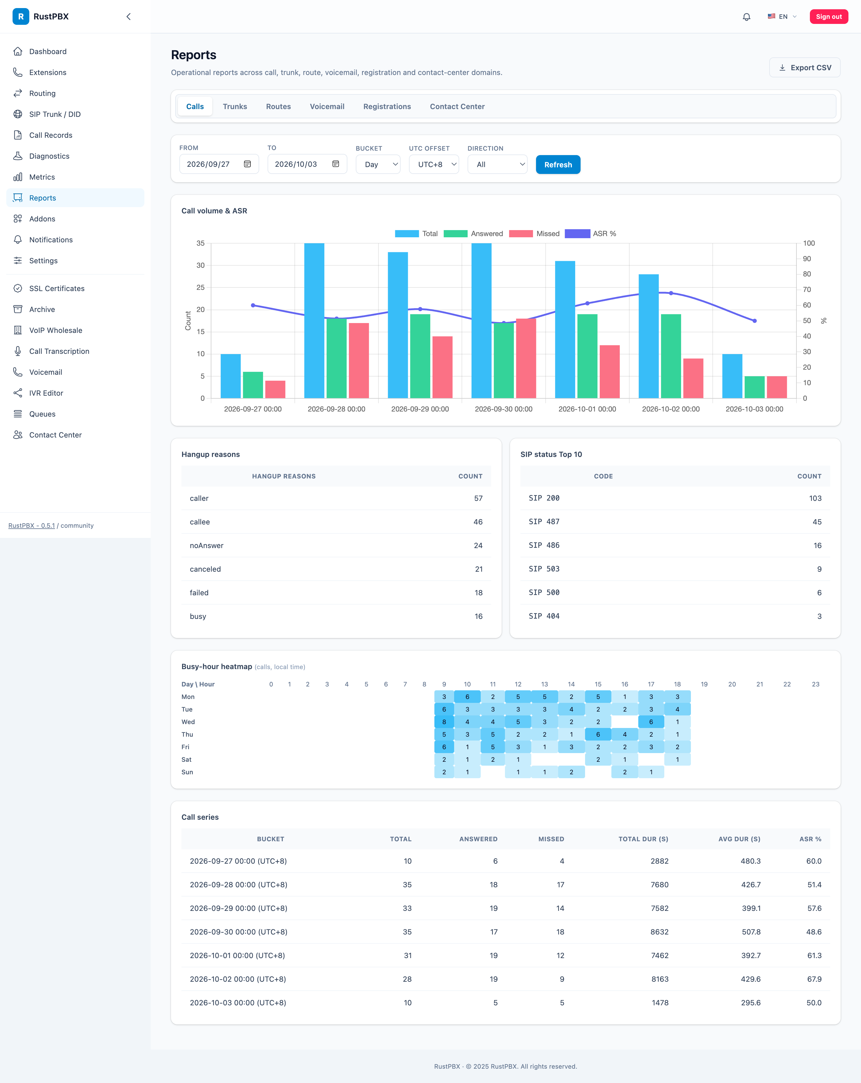Click the Settings sliders icon

(18, 261)
